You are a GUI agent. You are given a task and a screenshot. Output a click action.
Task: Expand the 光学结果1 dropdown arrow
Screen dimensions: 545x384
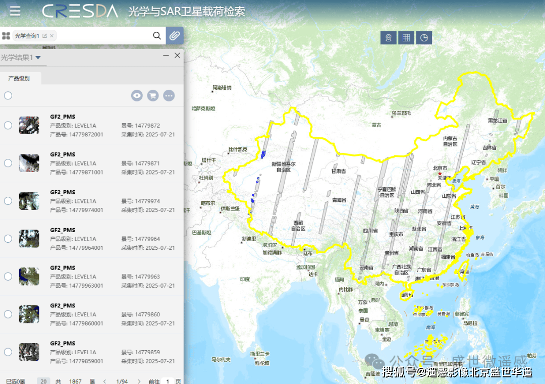point(38,58)
